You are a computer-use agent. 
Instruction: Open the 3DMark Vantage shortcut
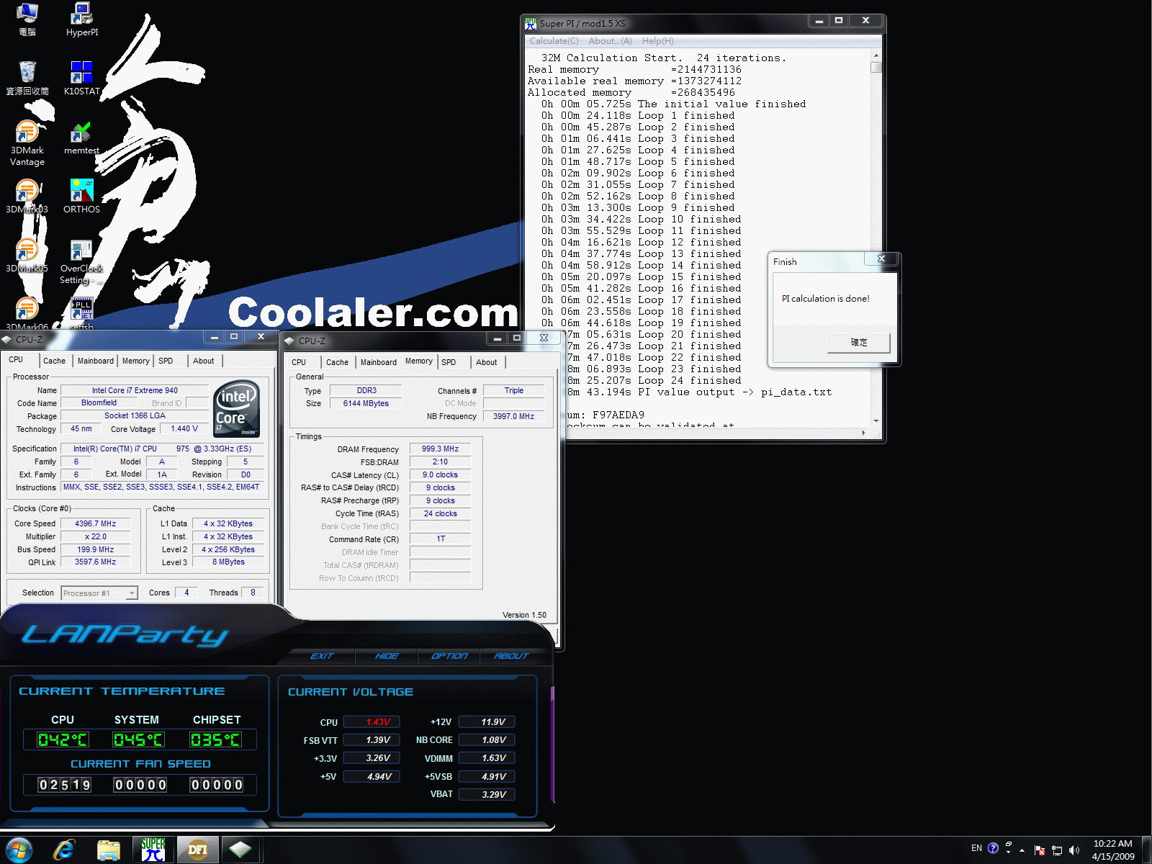tap(27, 143)
